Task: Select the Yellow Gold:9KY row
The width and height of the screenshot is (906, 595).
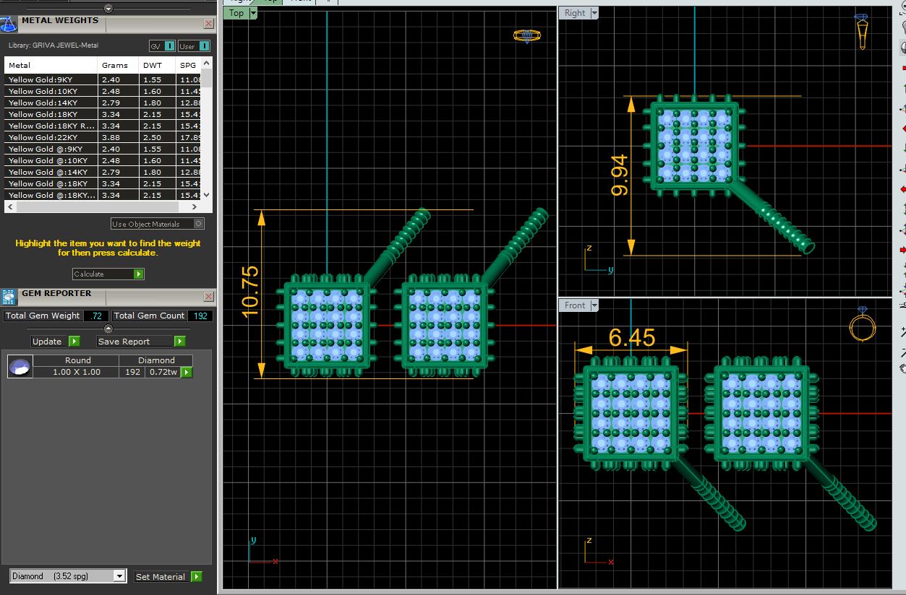Action: click(x=103, y=79)
